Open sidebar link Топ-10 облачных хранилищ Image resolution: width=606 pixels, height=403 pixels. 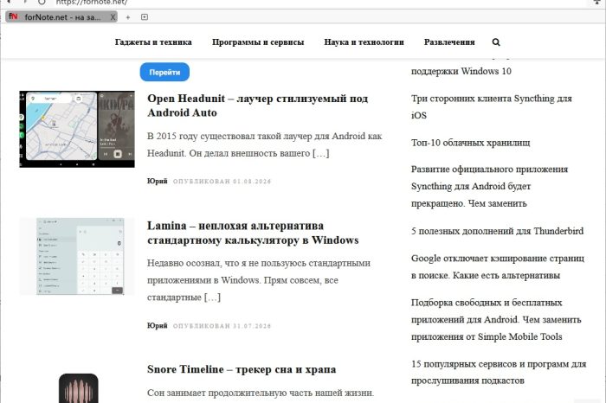pyautogui.click(x=470, y=143)
